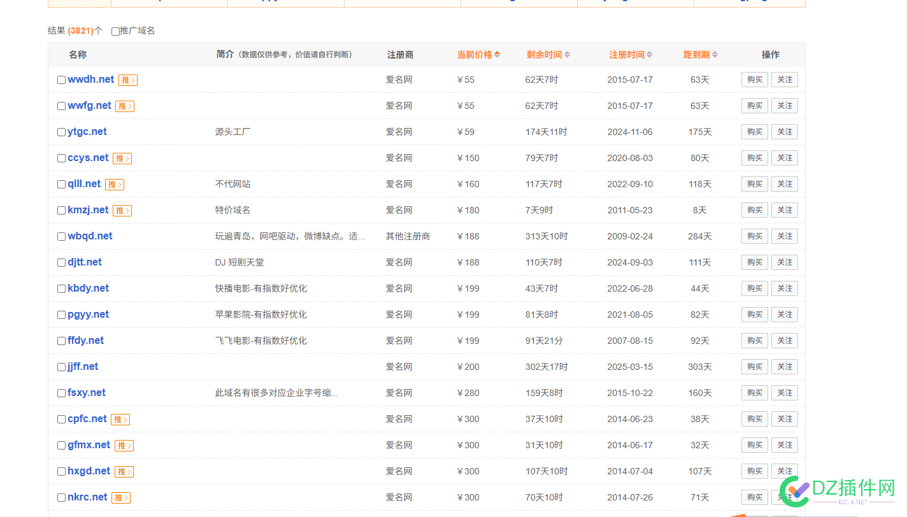Click the 2009-02-24 registration date
The image size is (907, 517).
630,236
